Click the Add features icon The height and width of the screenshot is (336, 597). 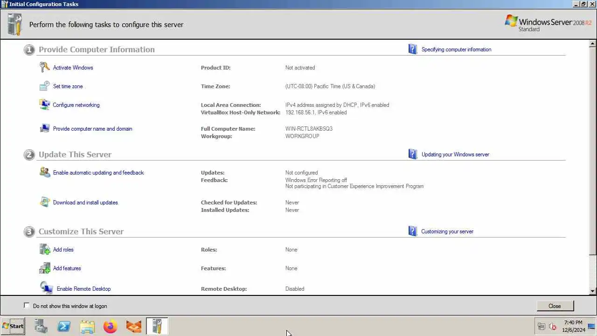coord(45,268)
